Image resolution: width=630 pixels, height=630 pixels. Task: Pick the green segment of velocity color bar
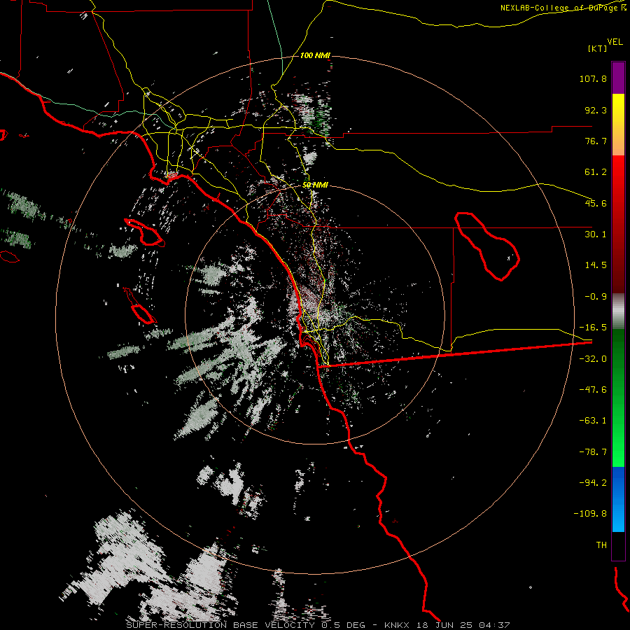[618, 398]
